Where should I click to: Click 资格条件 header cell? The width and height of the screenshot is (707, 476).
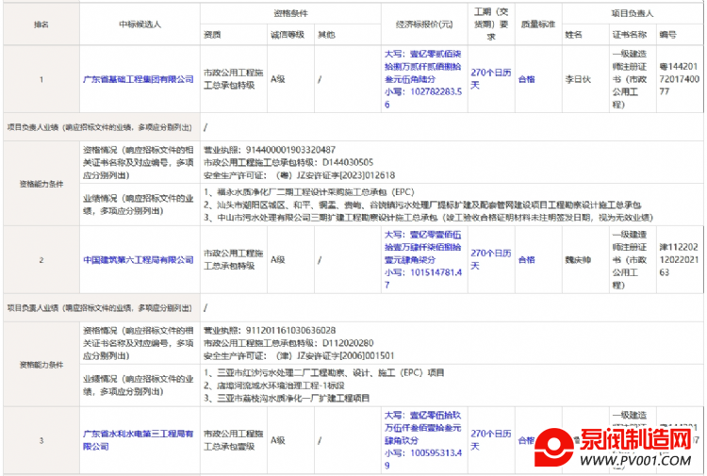[x=291, y=13]
